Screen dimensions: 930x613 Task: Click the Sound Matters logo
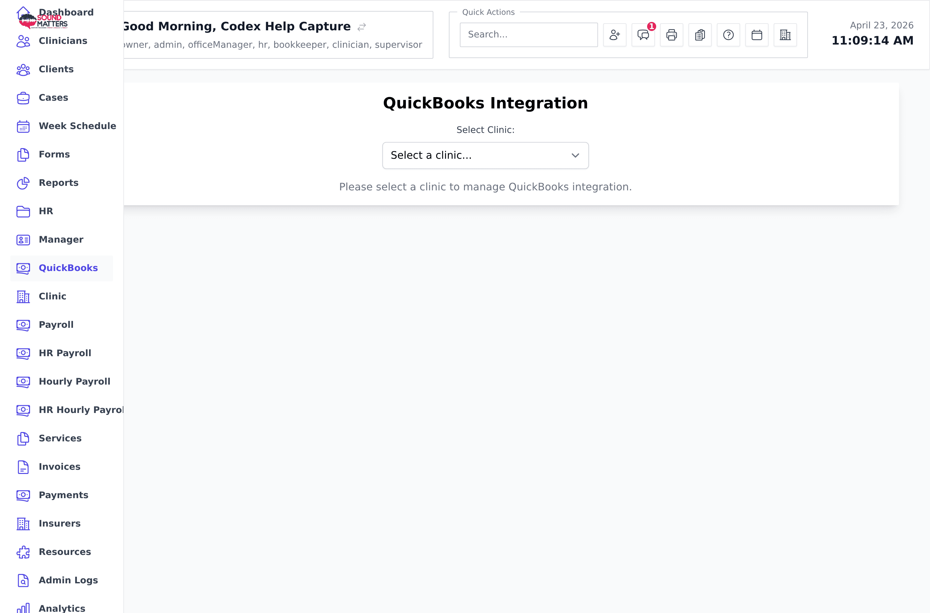coord(43,22)
